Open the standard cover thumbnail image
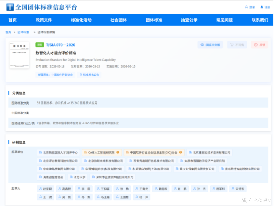274x206 pixels. click(x=19, y=55)
